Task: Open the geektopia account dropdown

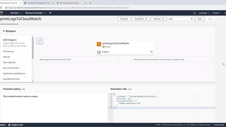Action: 204,13
